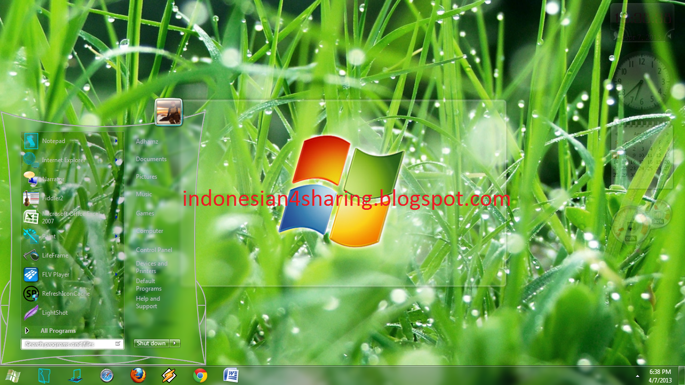Image resolution: width=685 pixels, height=385 pixels.
Task: Expand the Internet Explorer jump list arrow
Action: click(x=116, y=161)
